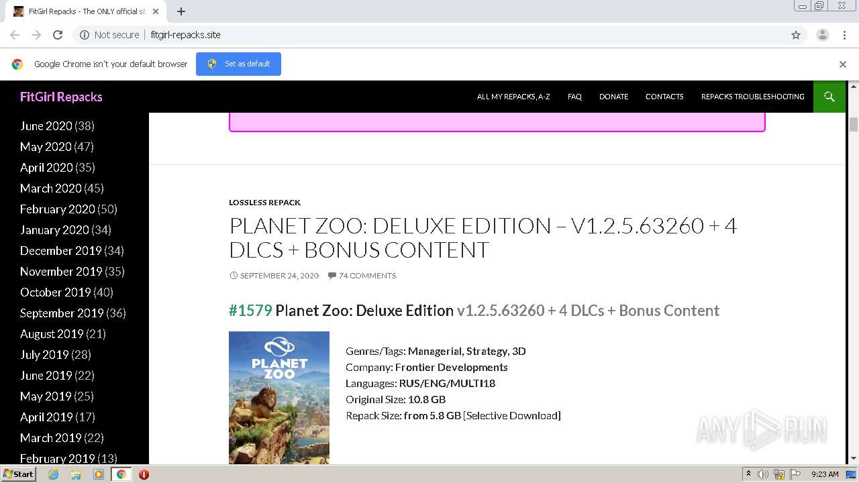
Task: Dismiss the default browser notification bar
Action: coord(843,64)
